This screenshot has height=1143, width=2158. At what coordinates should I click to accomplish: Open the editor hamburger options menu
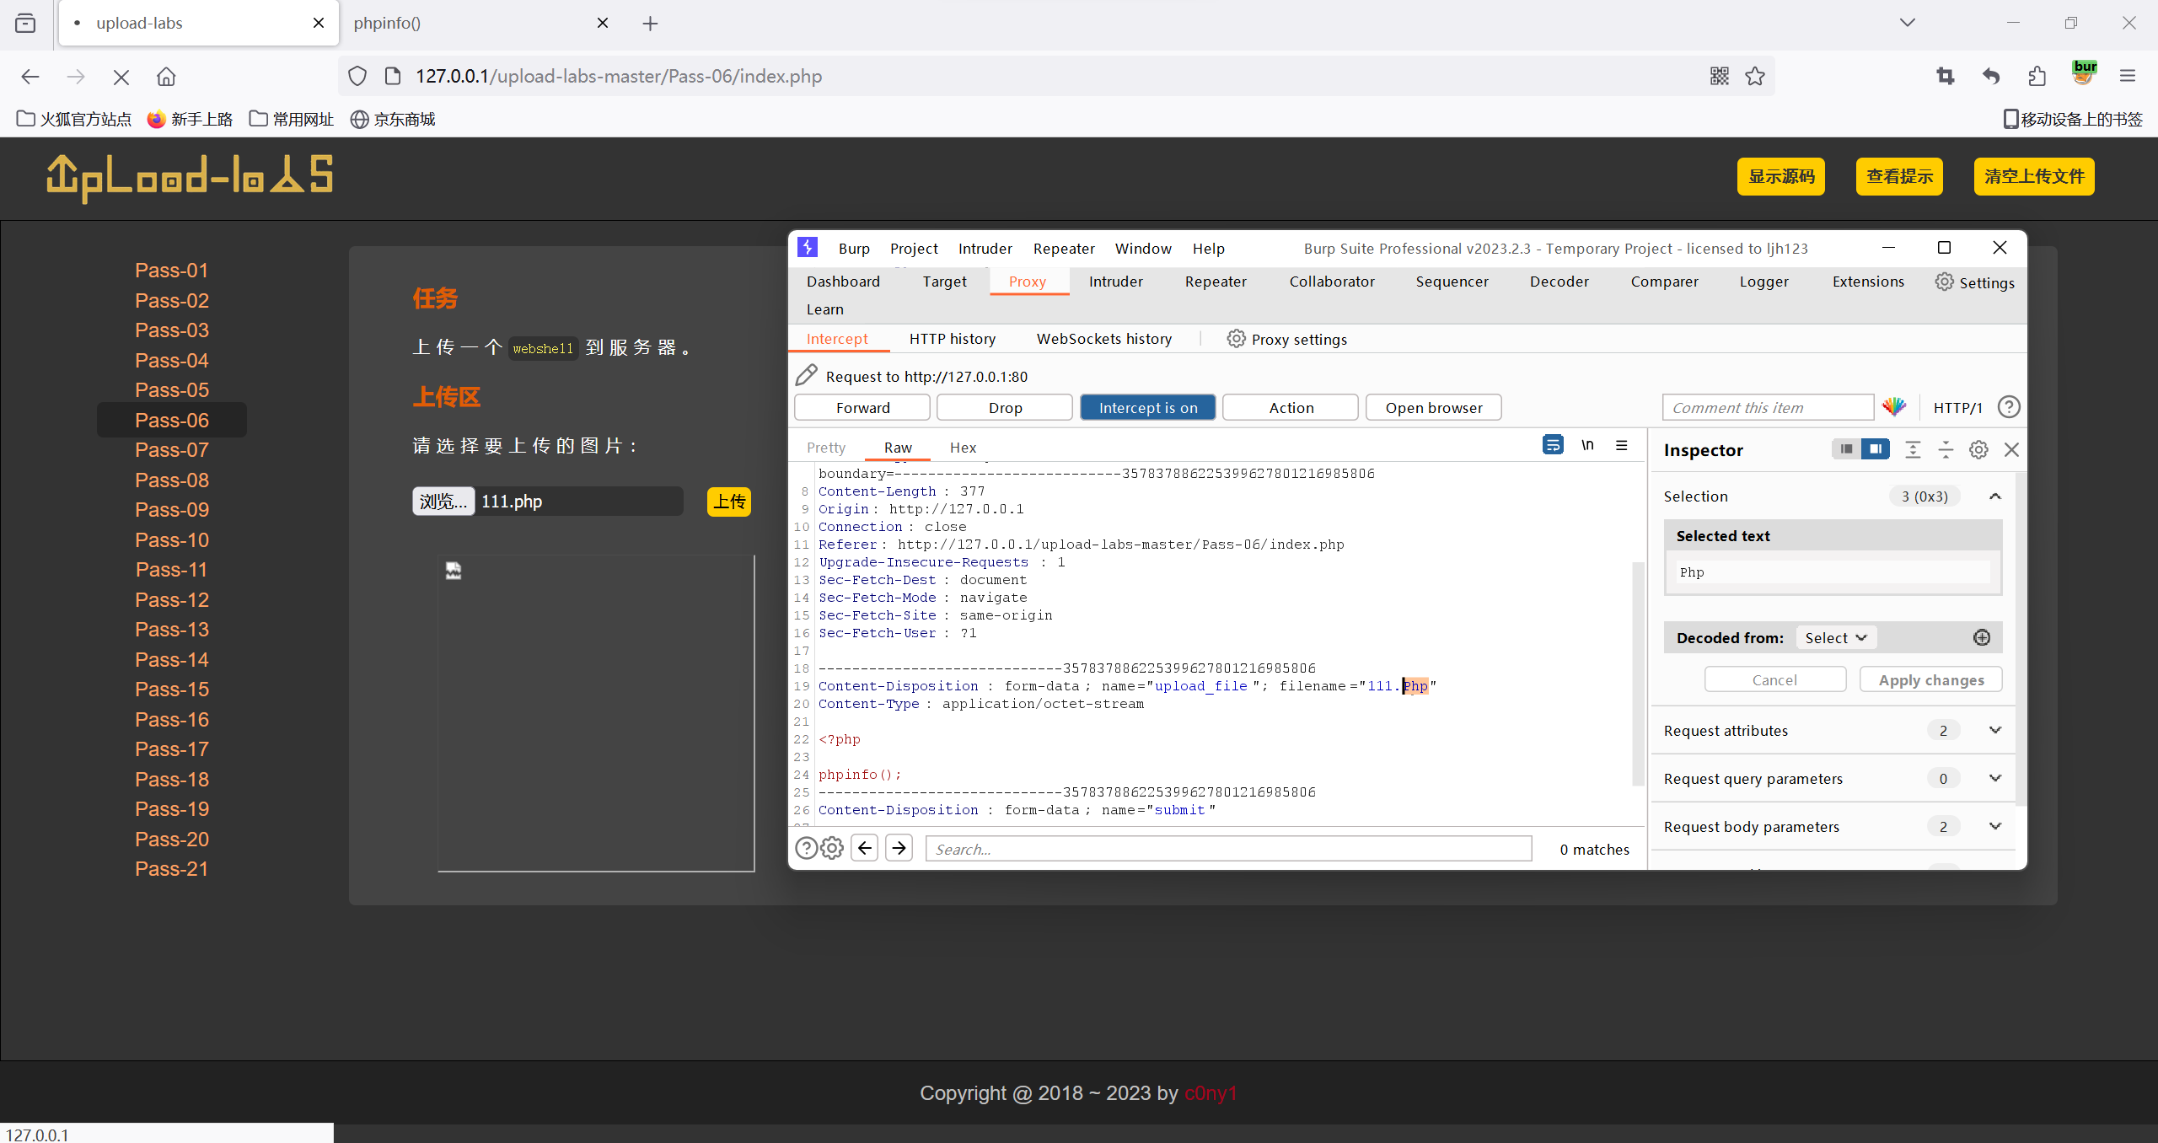pyautogui.click(x=1621, y=445)
